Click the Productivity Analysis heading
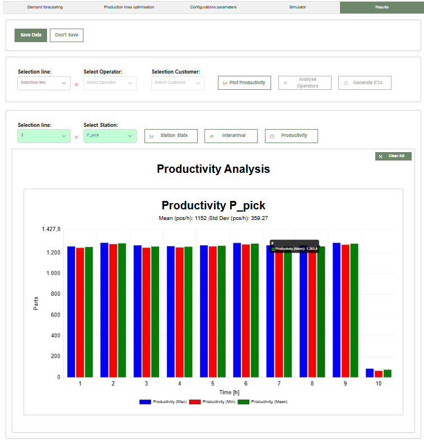Viewport: 424px width, 440px height. point(213,169)
